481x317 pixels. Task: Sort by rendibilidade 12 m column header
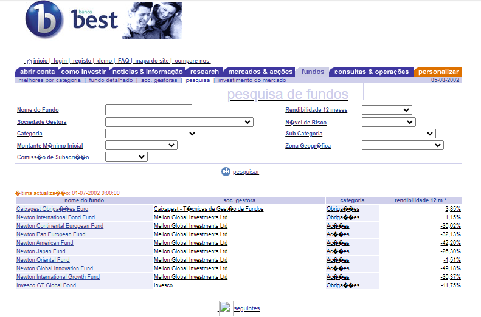(420, 200)
